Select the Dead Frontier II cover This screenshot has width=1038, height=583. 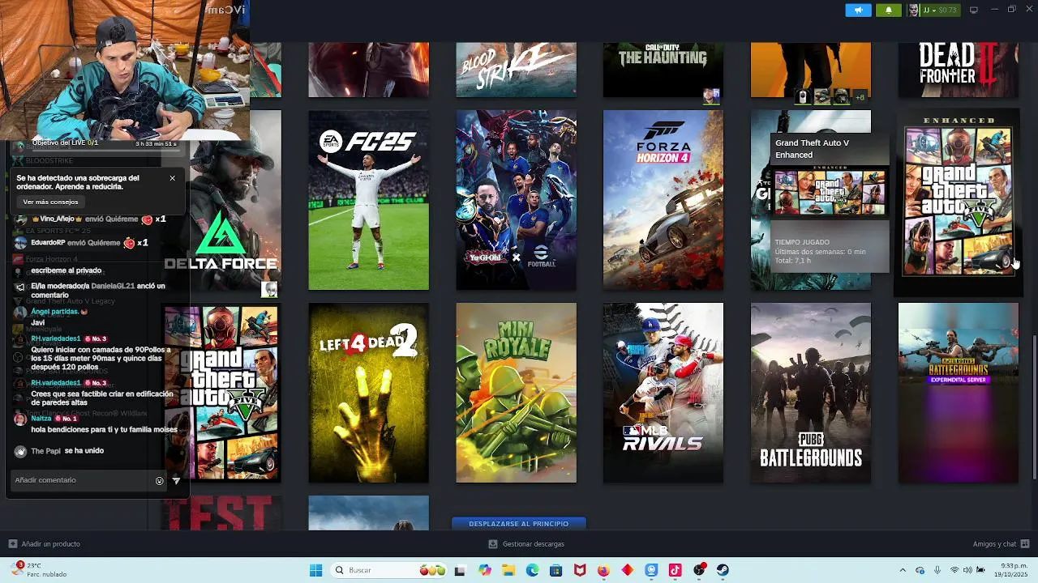click(959, 70)
